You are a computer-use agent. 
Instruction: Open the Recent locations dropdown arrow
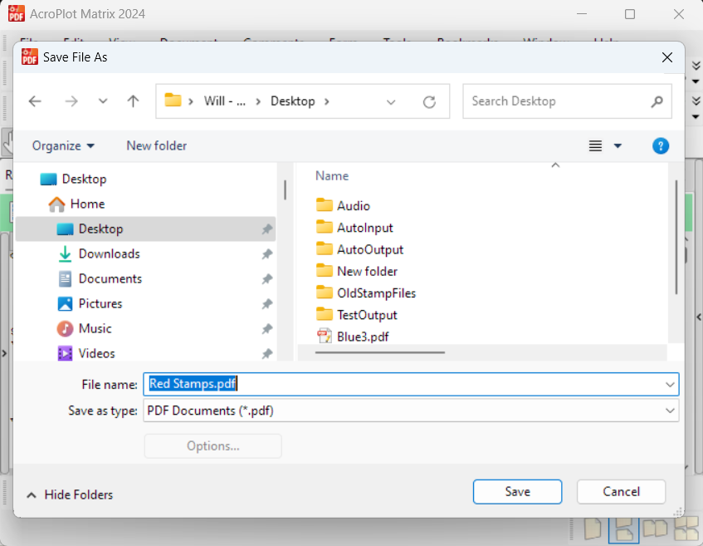(103, 101)
